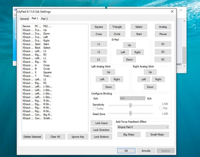Select the Back to Select binding row
The width and height of the screenshot is (200, 157).
point(55,48)
